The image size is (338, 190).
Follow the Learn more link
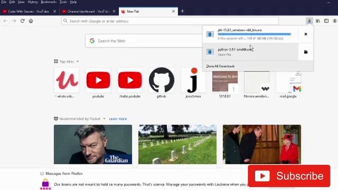tap(118, 119)
